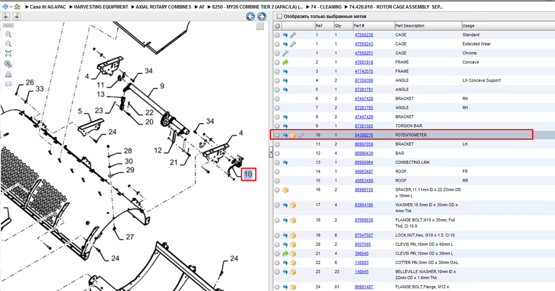This screenshot has height=291, width=555.
Task: Open part number 47550238 link
Action: click(x=364, y=35)
